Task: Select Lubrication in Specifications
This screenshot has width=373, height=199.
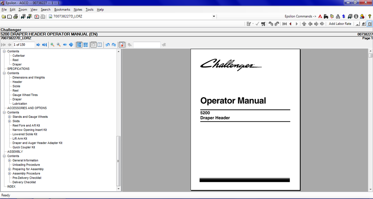Action: pos(20,104)
